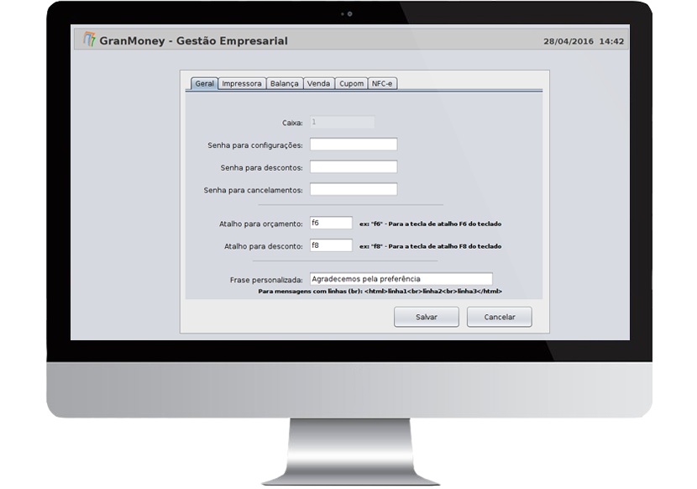Switch to the NFC-e tab

(x=382, y=84)
